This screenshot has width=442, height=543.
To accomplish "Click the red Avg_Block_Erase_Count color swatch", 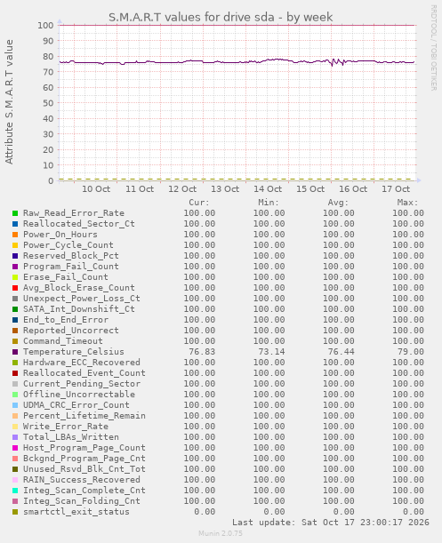I will pyautogui.click(x=15, y=288).
